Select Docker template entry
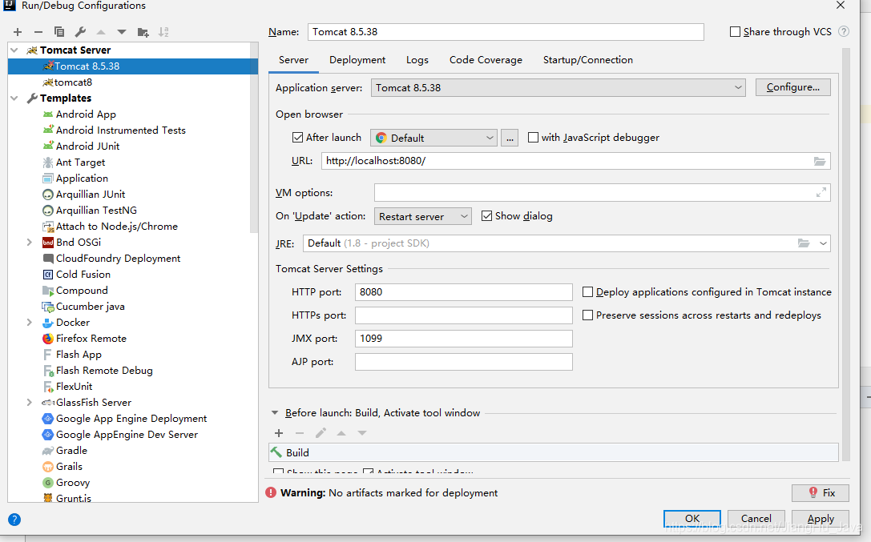 (x=73, y=323)
